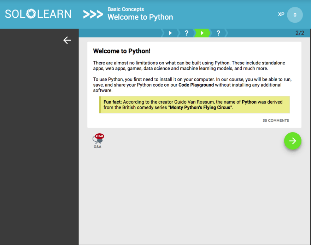Click the Fun fact highlighted note
311x245 pixels.
[194, 105]
